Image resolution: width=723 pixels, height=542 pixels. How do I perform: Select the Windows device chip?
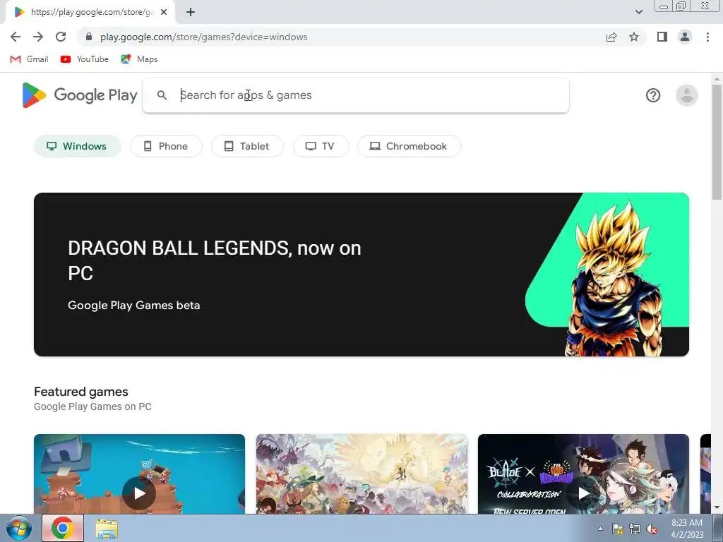77,146
